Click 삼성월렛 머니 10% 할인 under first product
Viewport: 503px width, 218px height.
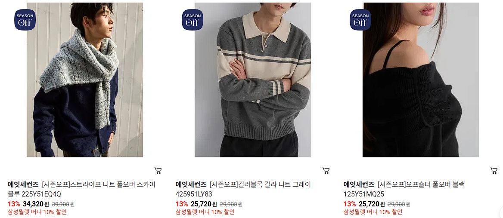point(37,212)
